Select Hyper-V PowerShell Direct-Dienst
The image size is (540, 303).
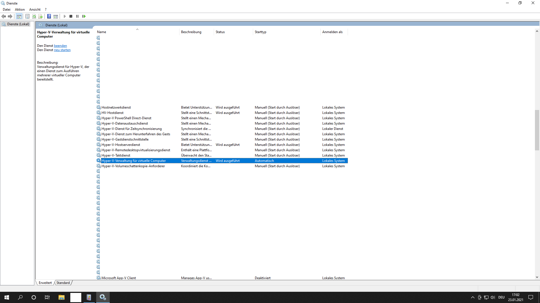pos(222,118)
